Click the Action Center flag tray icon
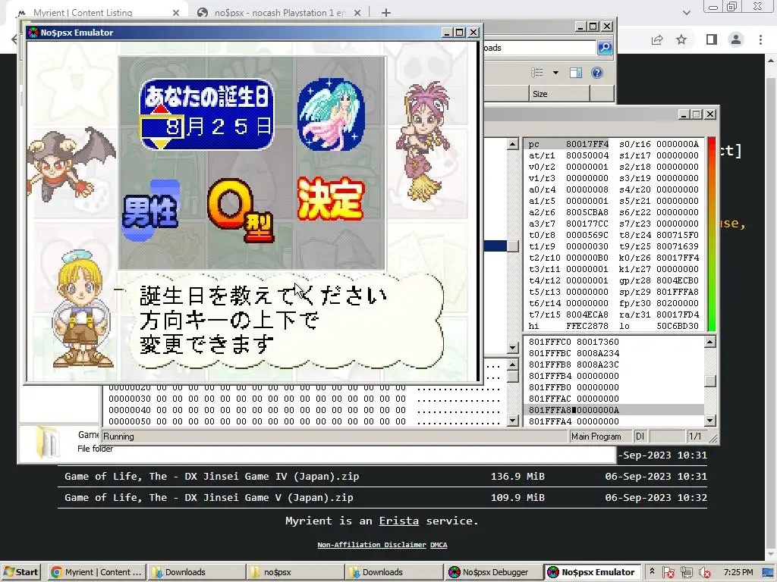The image size is (777, 582). [x=668, y=573]
